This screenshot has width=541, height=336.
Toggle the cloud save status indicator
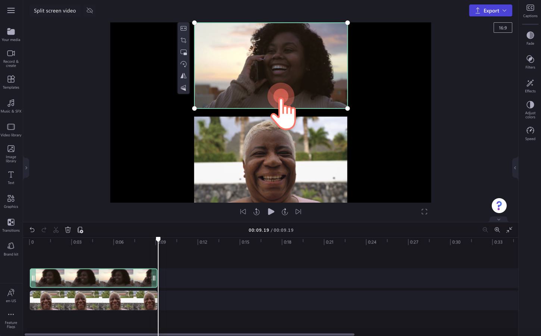(x=90, y=10)
